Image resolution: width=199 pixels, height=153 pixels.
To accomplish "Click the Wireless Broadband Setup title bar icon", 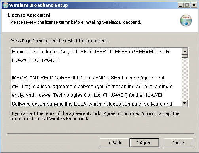I will tap(6, 5).
